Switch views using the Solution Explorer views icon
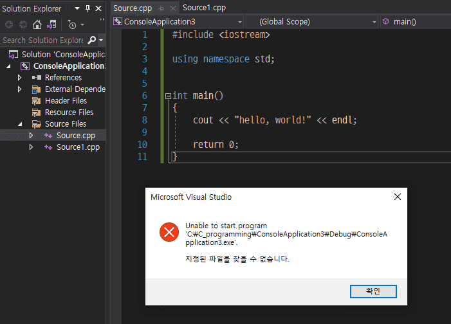The width and height of the screenshot is (451, 324). pos(51,24)
